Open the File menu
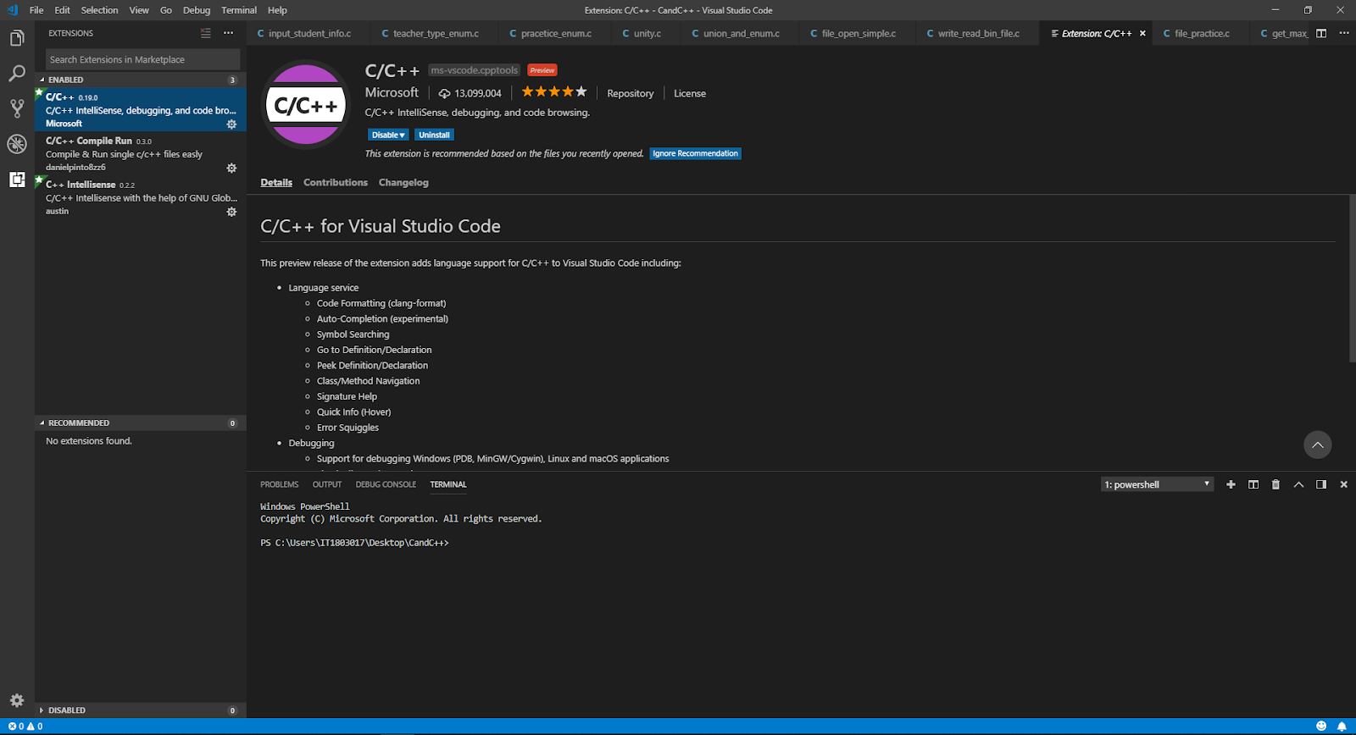 pos(36,10)
